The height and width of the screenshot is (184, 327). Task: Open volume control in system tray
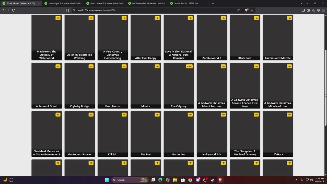click(311, 180)
